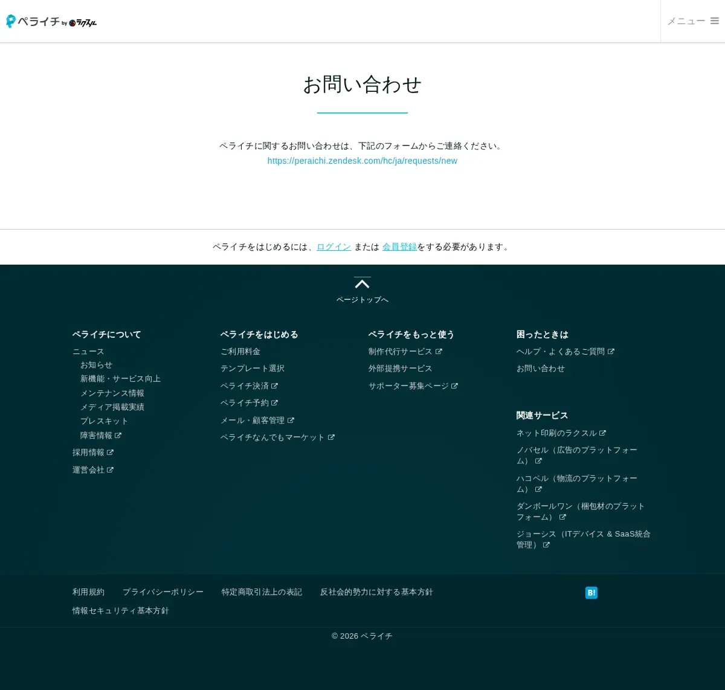The height and width of the screenshot is (690, 725).
Task: Open ニュース in footer navigation
Action: tap(88, 352)
